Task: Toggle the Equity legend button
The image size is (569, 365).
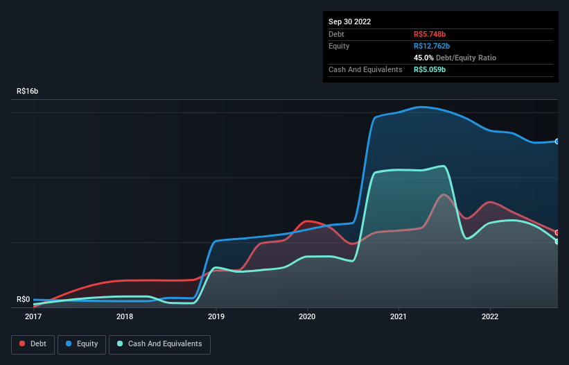Action: pyautogui.click(x=82, y=344)
